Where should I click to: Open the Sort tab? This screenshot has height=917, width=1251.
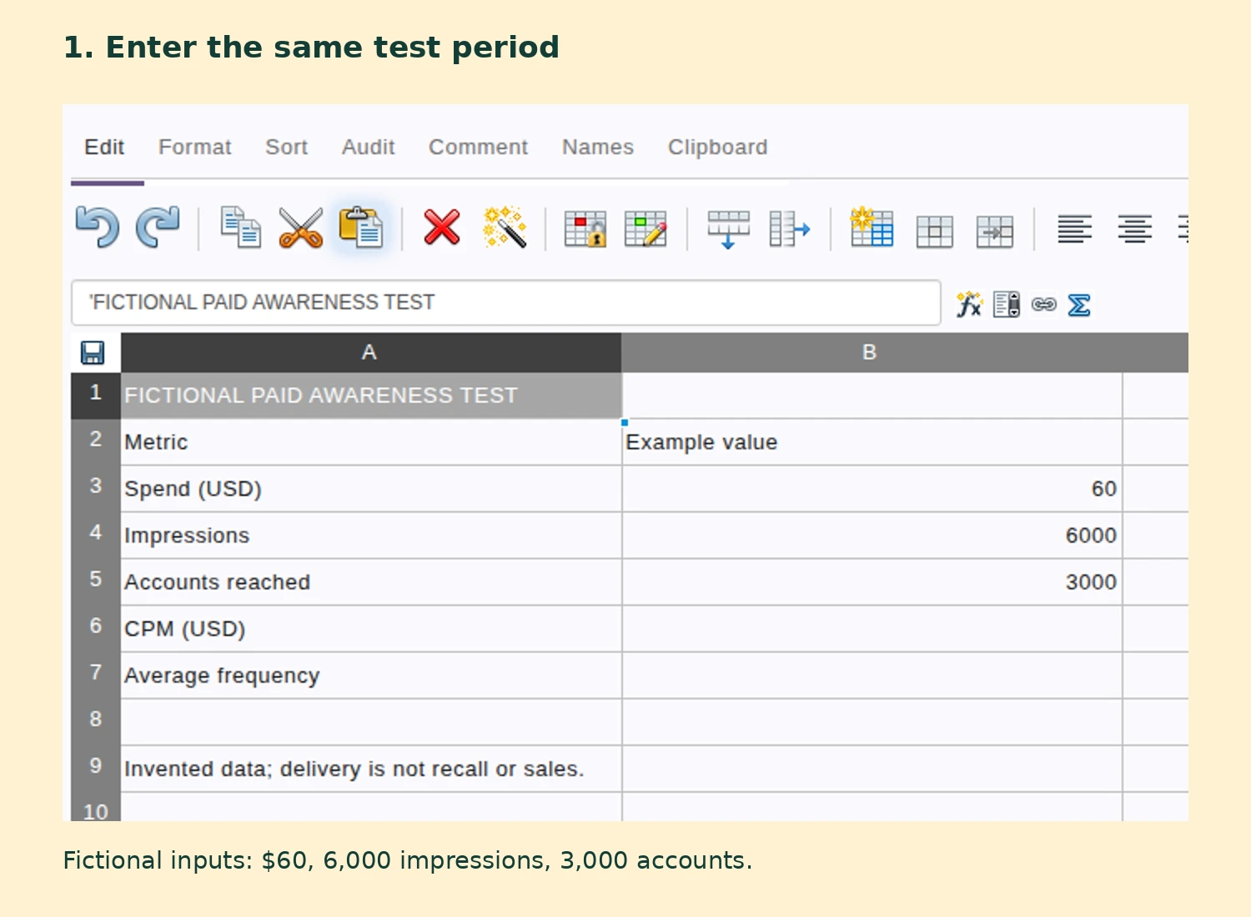tap(286, 148)
